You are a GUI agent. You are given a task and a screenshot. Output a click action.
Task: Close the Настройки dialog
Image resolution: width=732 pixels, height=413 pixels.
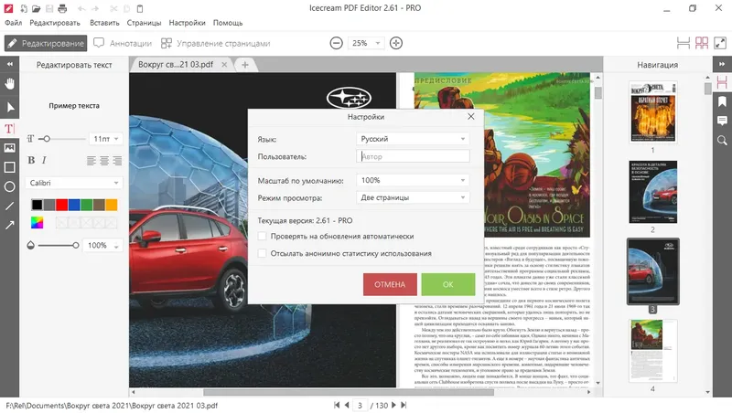pos(471,117)
